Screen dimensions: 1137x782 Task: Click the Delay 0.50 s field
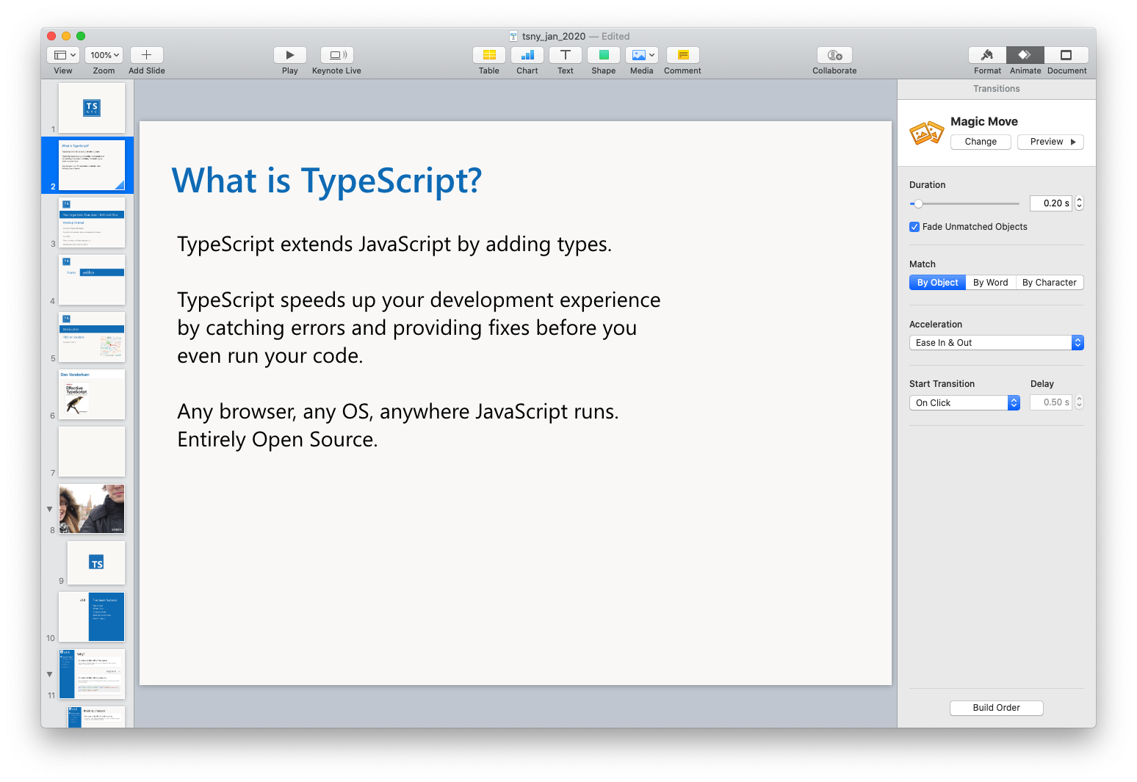1051,402
